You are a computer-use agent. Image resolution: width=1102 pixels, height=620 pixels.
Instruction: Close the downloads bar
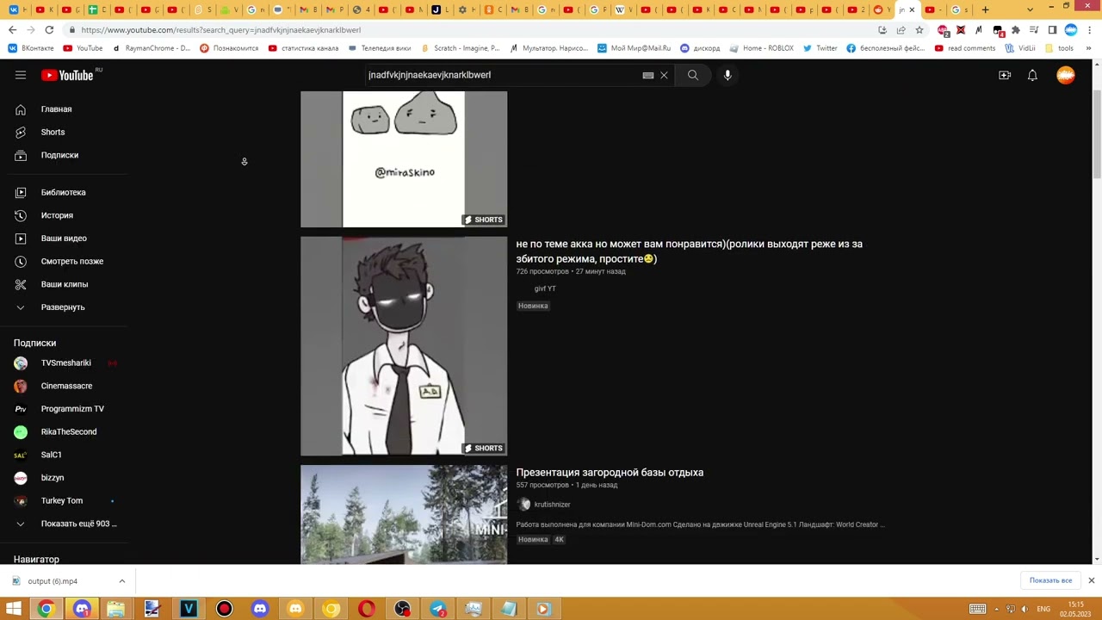(x=1091, y=580)
